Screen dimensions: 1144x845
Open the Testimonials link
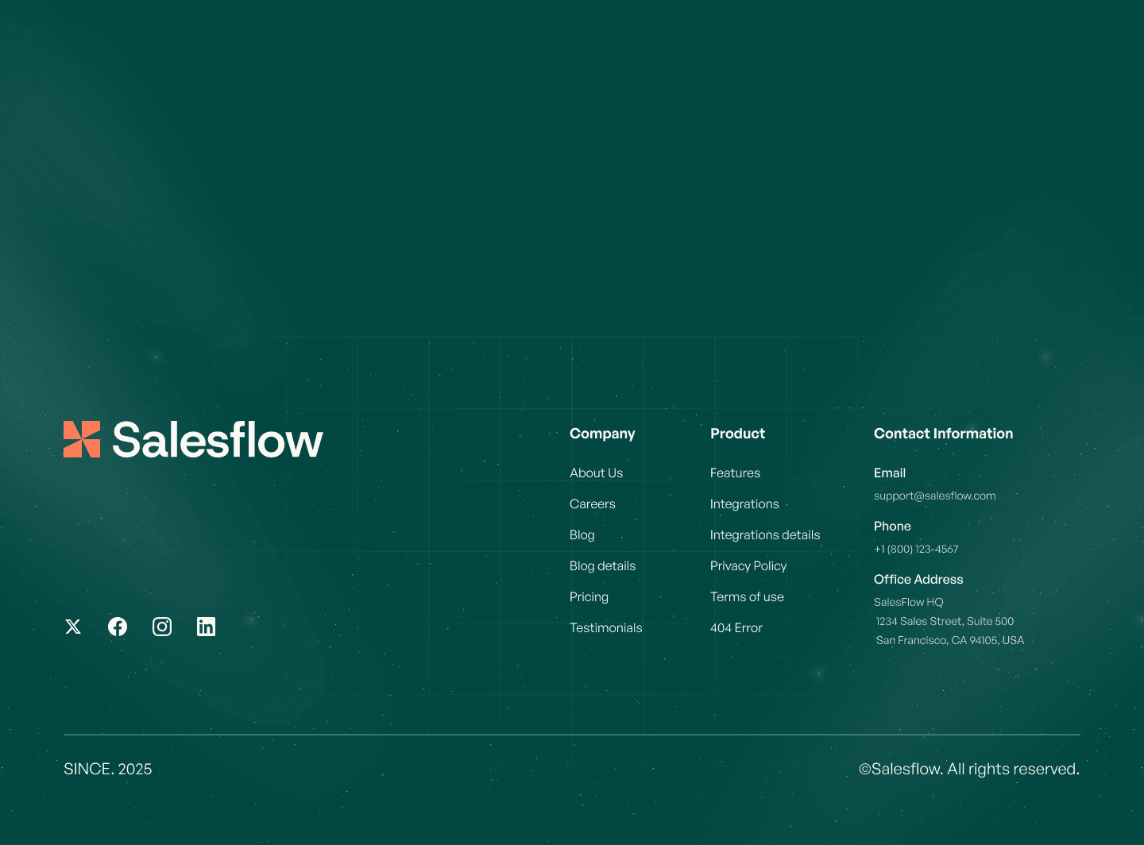click(605, 627)
